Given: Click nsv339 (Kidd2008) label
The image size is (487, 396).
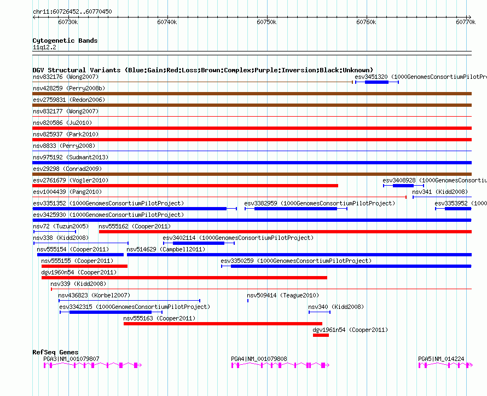Looking at the screenshot, I should (78, 284).
